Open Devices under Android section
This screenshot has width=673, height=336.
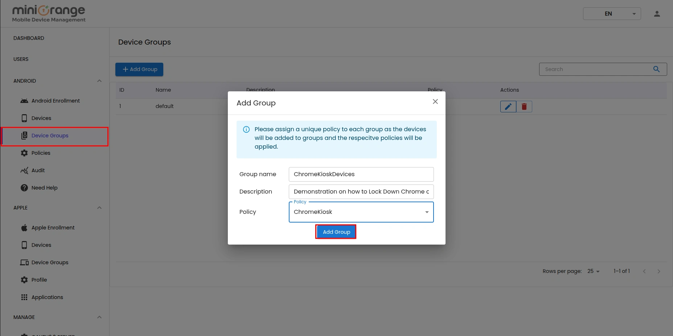tap(42, 118)
